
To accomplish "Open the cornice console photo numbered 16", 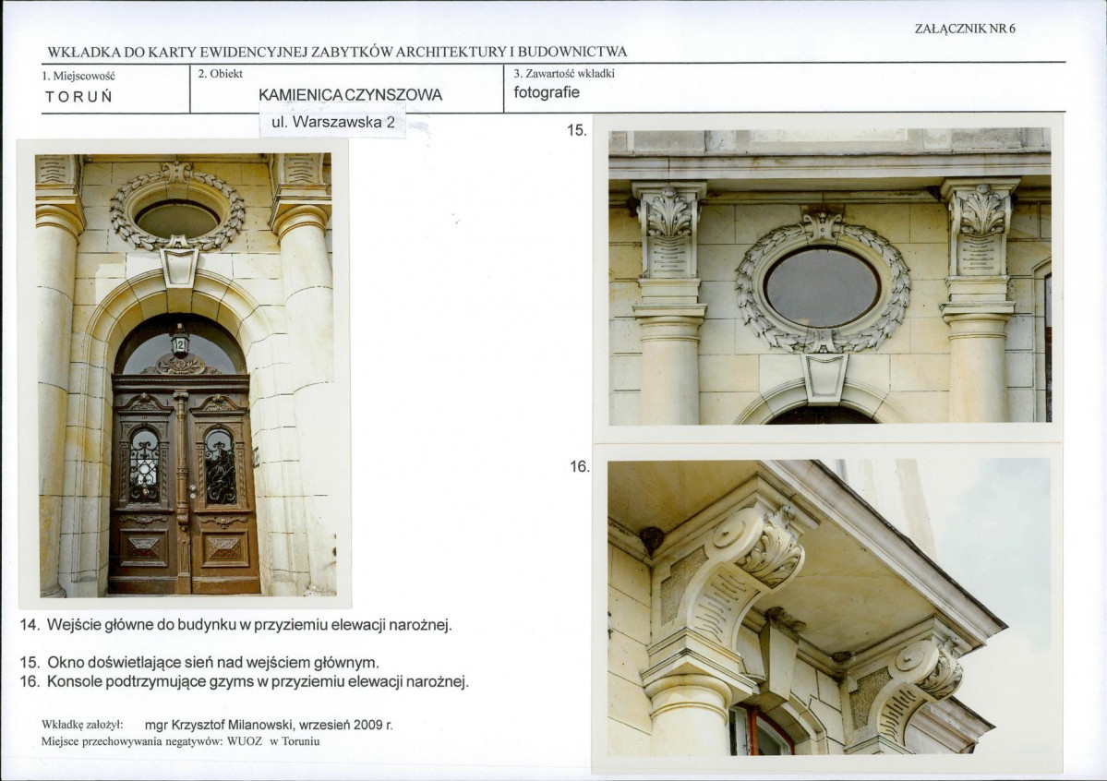I will pos(829,607).
